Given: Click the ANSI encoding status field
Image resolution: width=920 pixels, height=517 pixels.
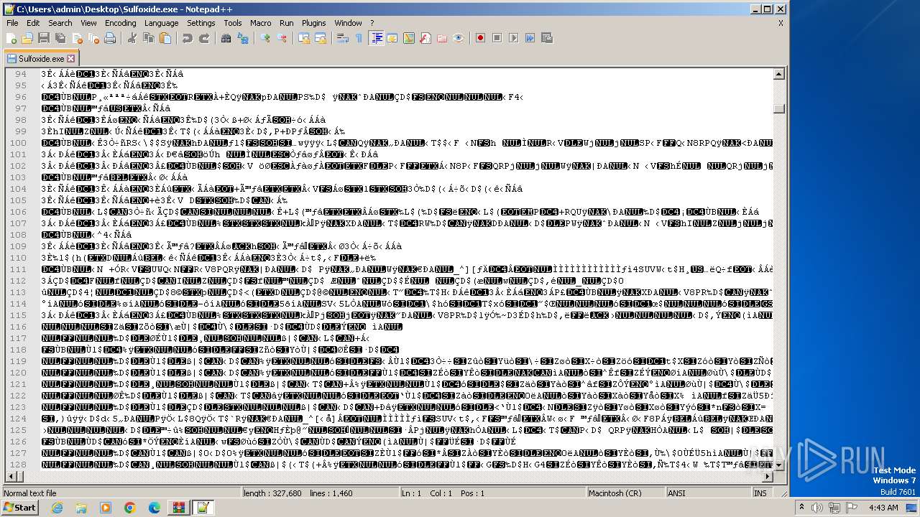Looking at the screenshot, I should coord(708,493).
